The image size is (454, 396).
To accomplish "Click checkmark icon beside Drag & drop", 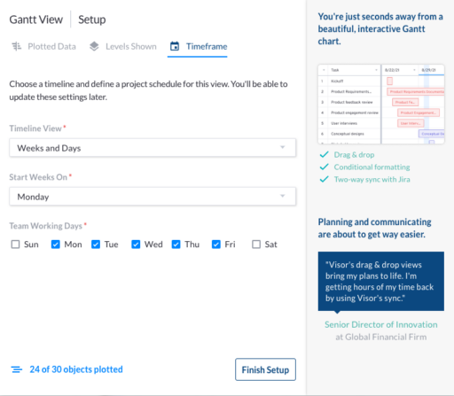I will [x=325, y=154].
